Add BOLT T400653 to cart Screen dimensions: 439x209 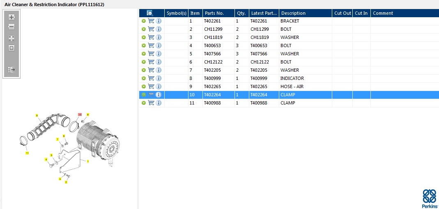click(x=151, y=45)
